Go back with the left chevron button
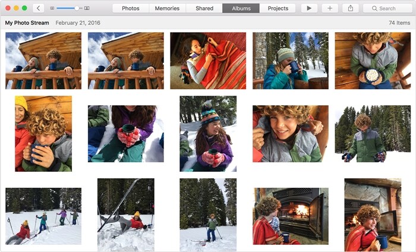The height and width of the screenshot is (252, 416). (39, 8)
